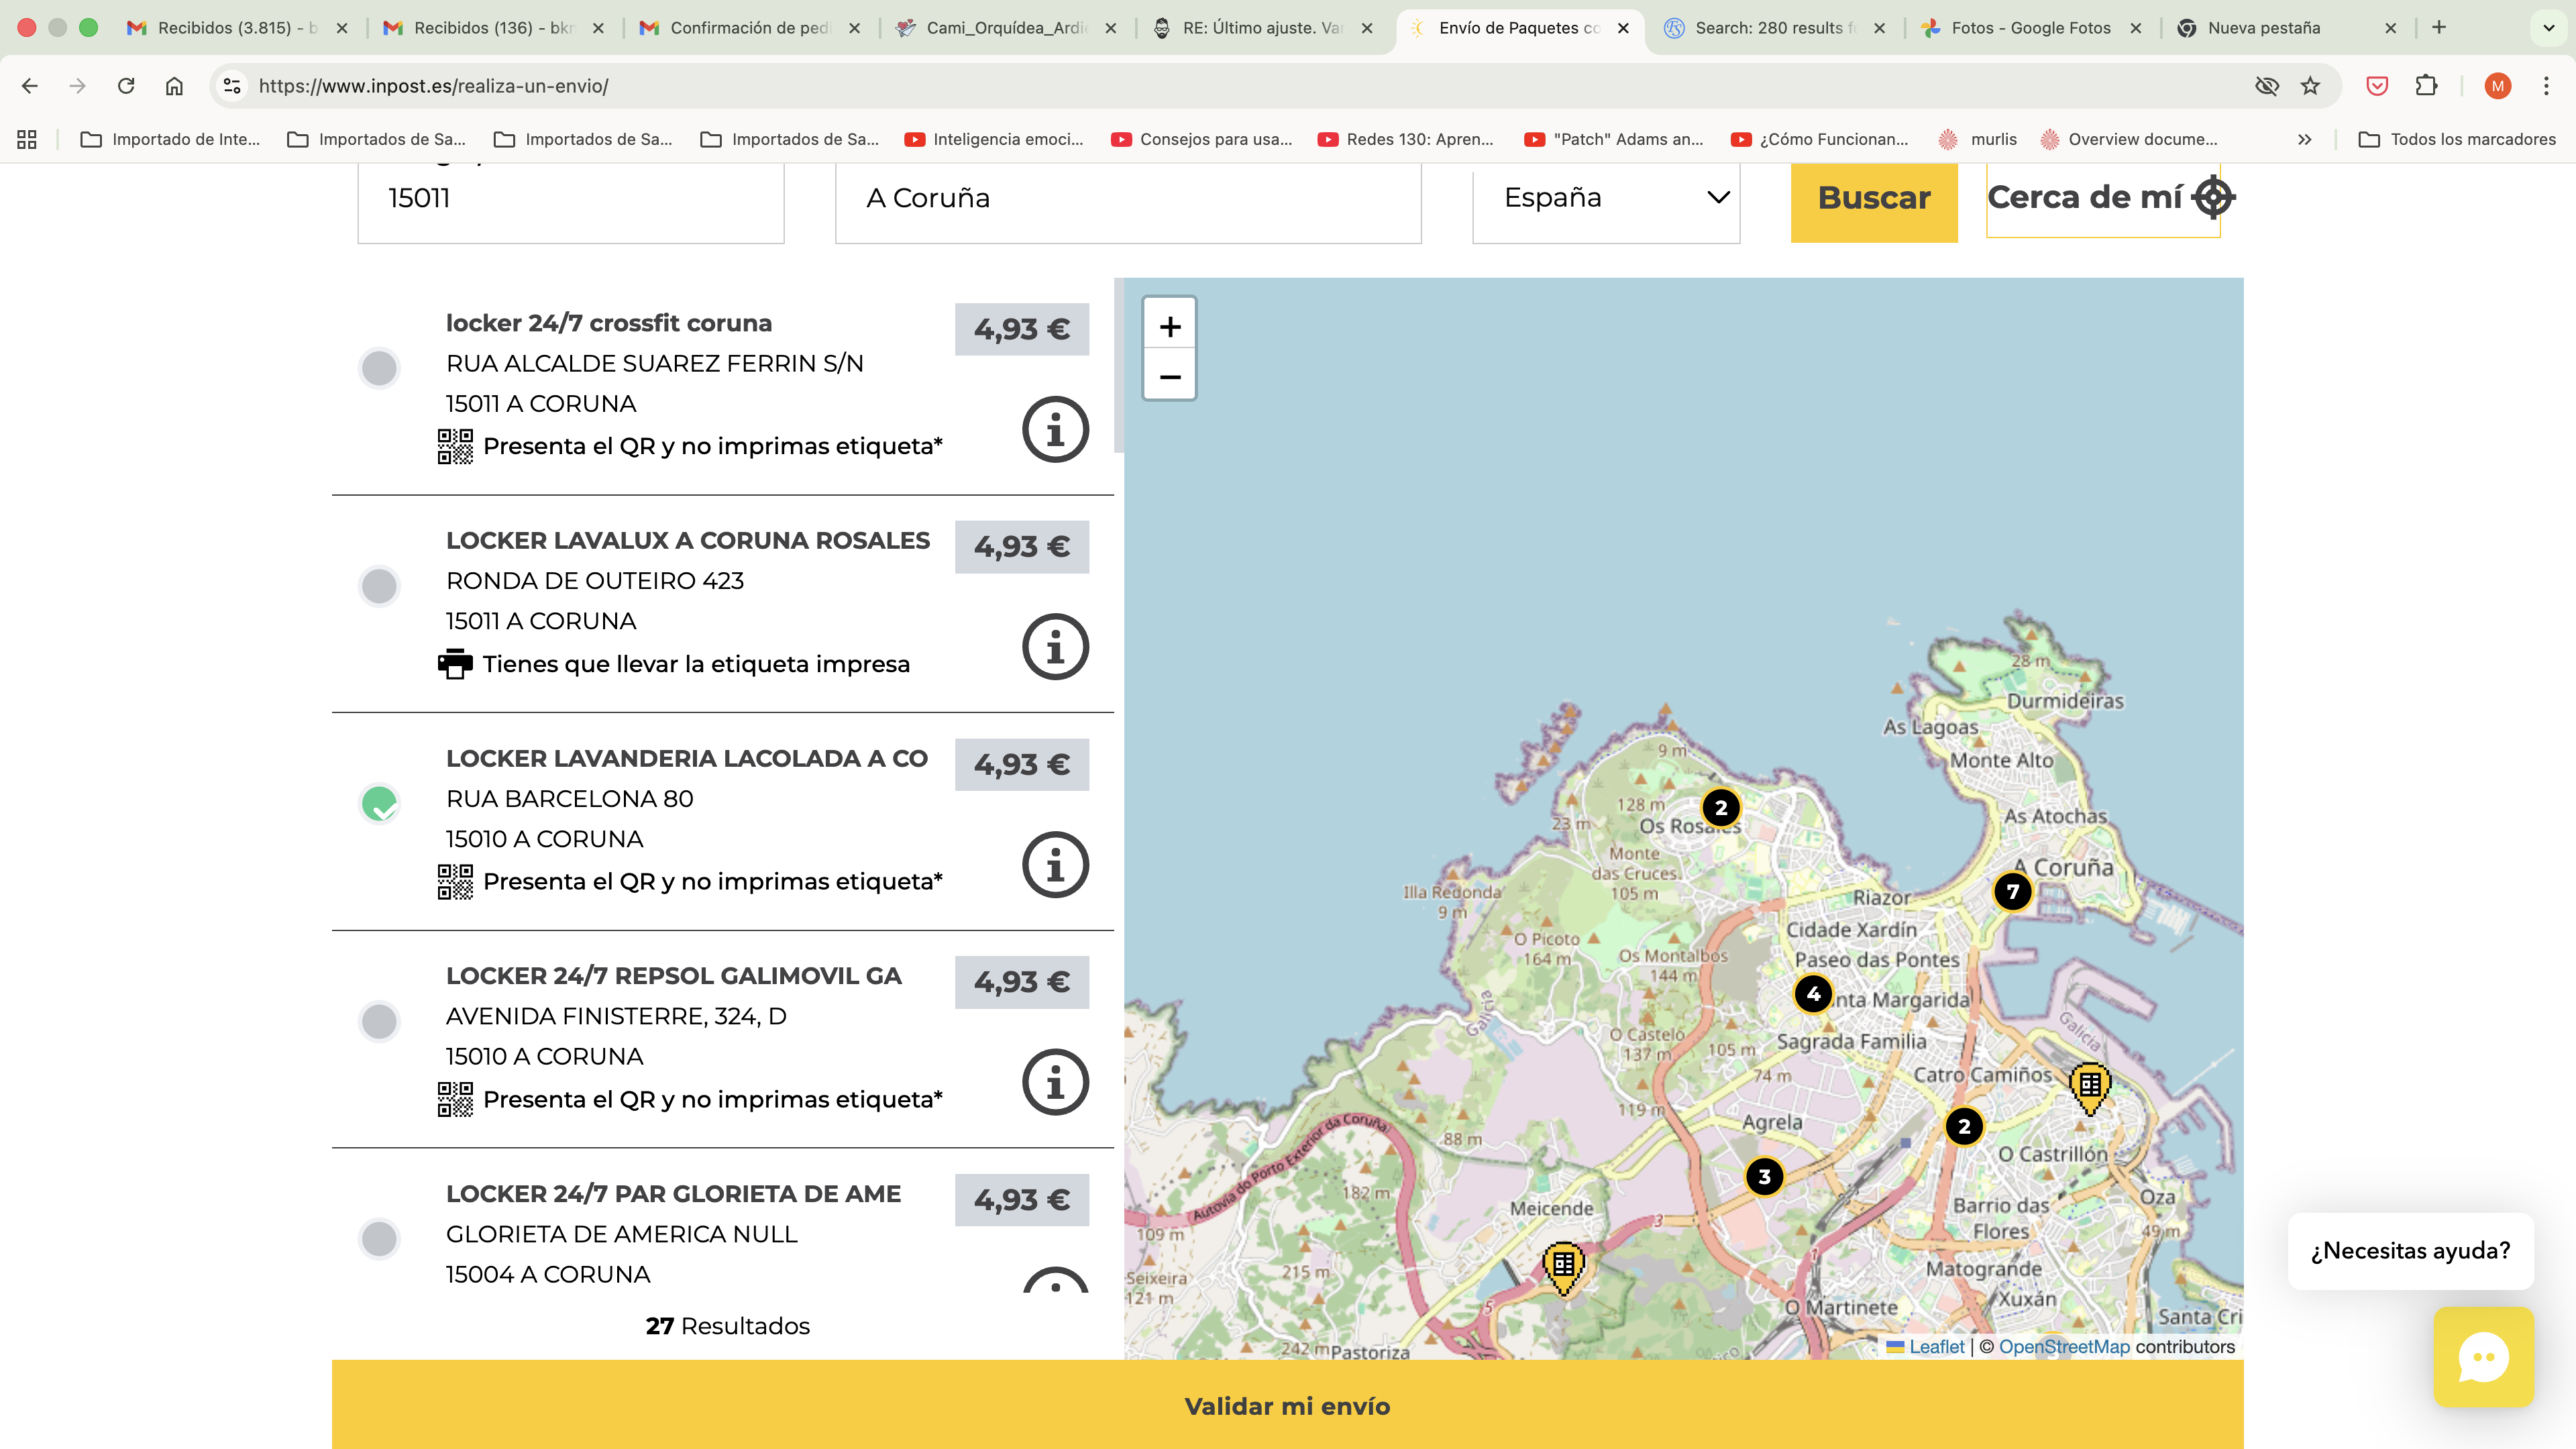
Task: Select the Repsol Galimovil locker radio button
Action: coord(379,1021)
